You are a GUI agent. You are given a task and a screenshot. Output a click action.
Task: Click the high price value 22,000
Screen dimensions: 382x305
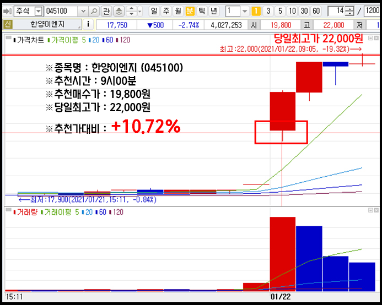click(x=333, y=25)
